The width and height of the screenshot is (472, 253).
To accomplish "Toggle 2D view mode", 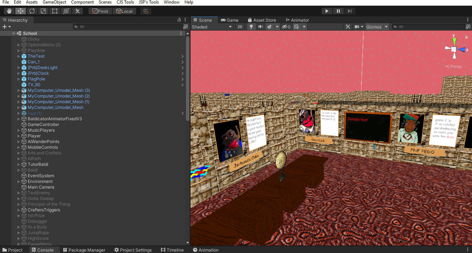I will 240,27.
